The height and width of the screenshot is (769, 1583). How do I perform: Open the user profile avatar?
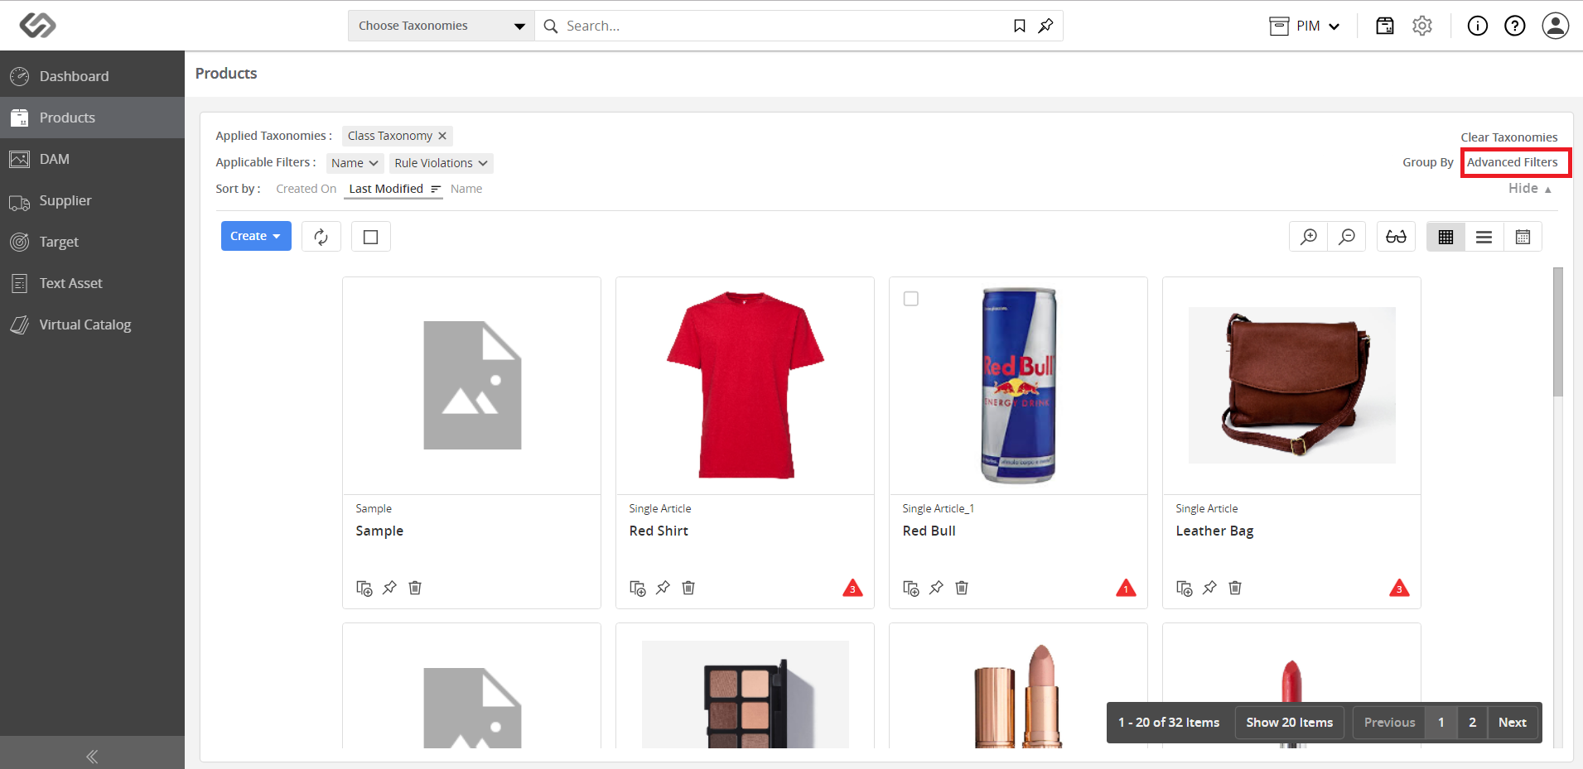click(x=1556, y=26)
